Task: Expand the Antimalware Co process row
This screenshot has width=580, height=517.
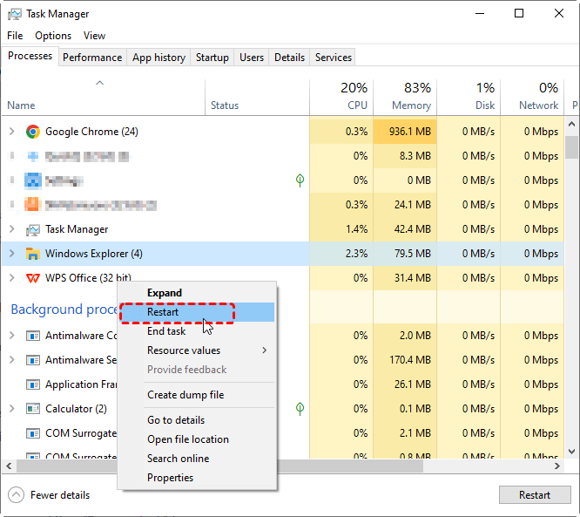Action: pyautogui.click(x=12, y=336)
